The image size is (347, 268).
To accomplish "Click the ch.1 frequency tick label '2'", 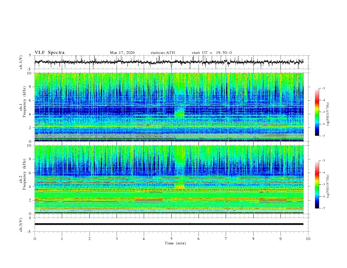I will point(31,127).
